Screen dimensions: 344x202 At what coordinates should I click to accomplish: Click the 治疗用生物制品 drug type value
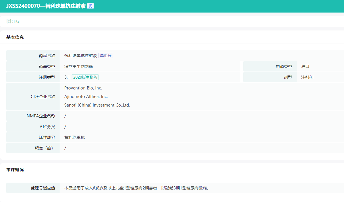78,66
